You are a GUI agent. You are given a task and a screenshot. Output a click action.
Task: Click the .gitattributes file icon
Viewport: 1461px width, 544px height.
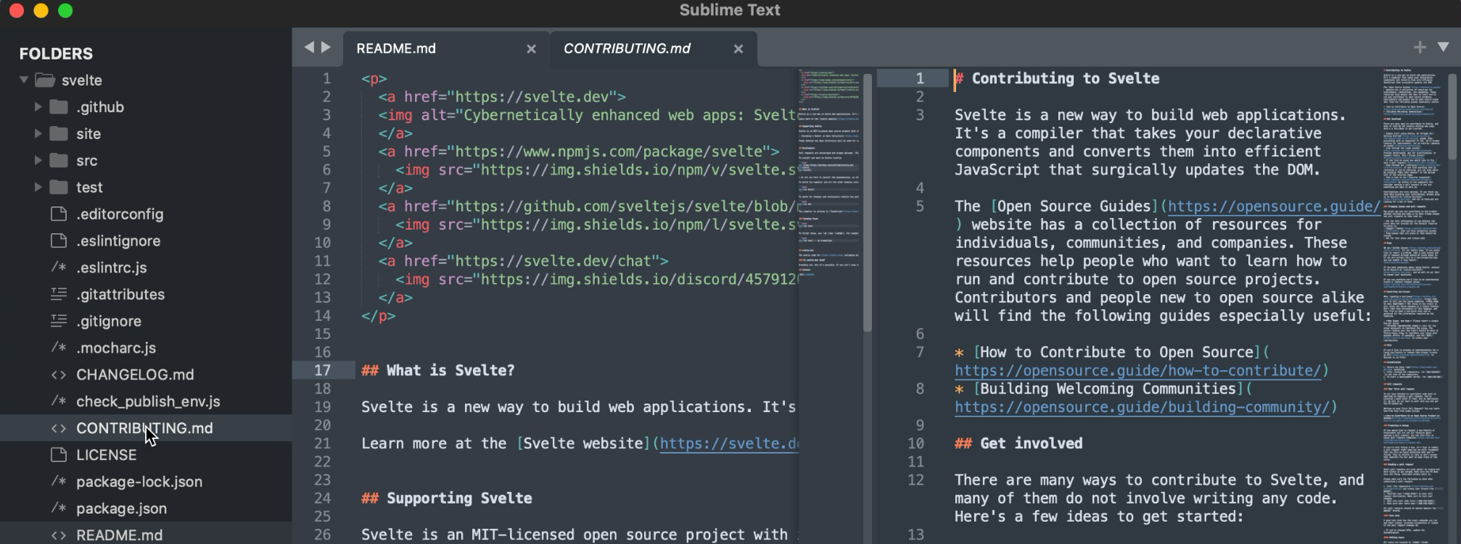(x=59, y=294)
